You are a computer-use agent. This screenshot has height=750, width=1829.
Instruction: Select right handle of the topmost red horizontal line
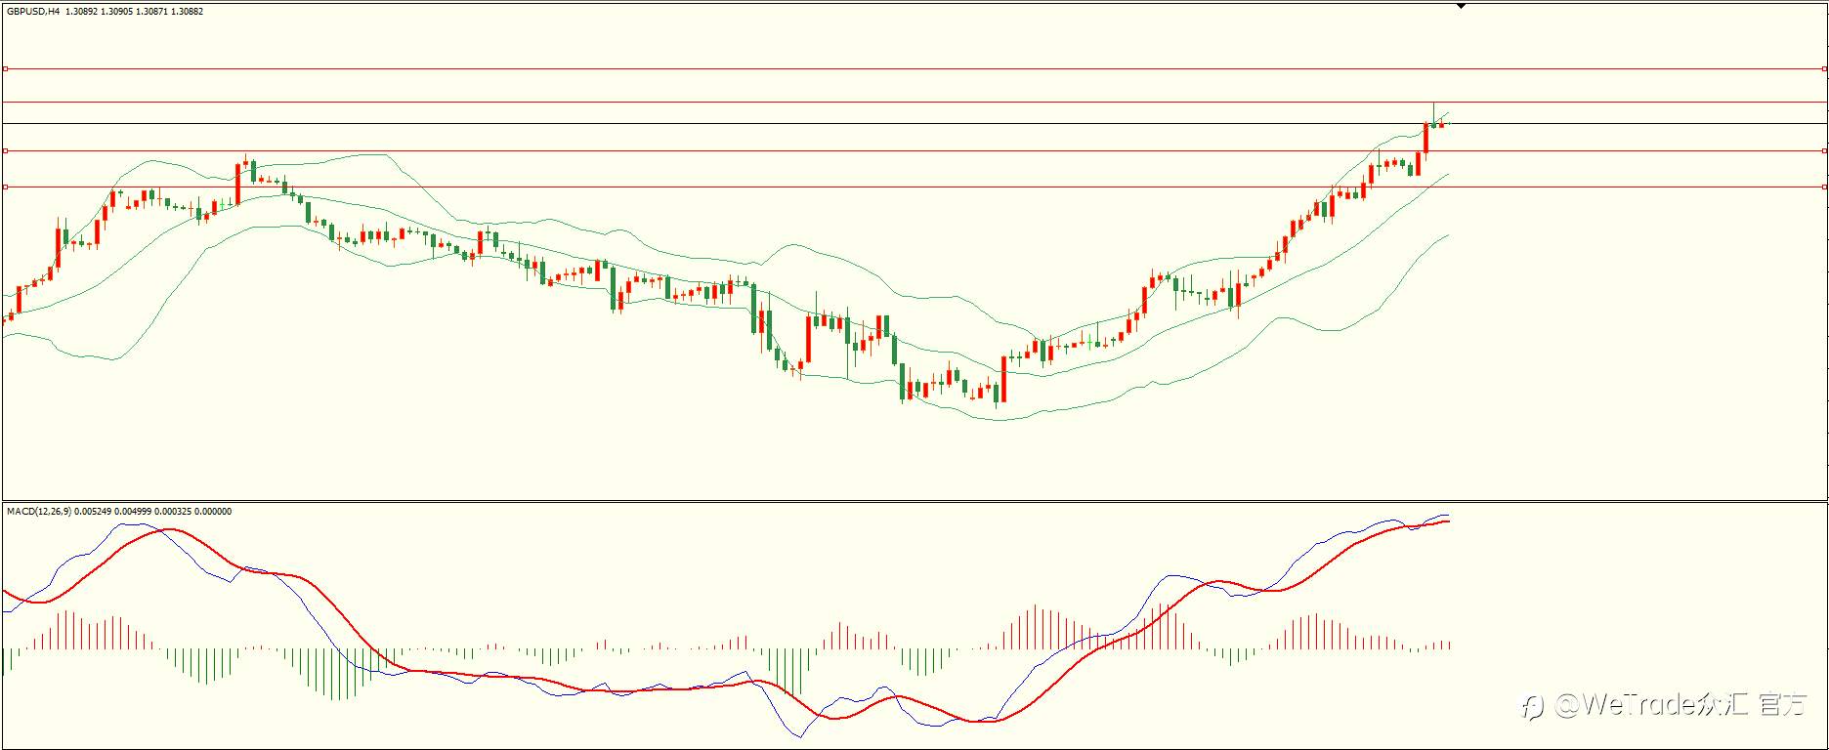click(1825, 69)
